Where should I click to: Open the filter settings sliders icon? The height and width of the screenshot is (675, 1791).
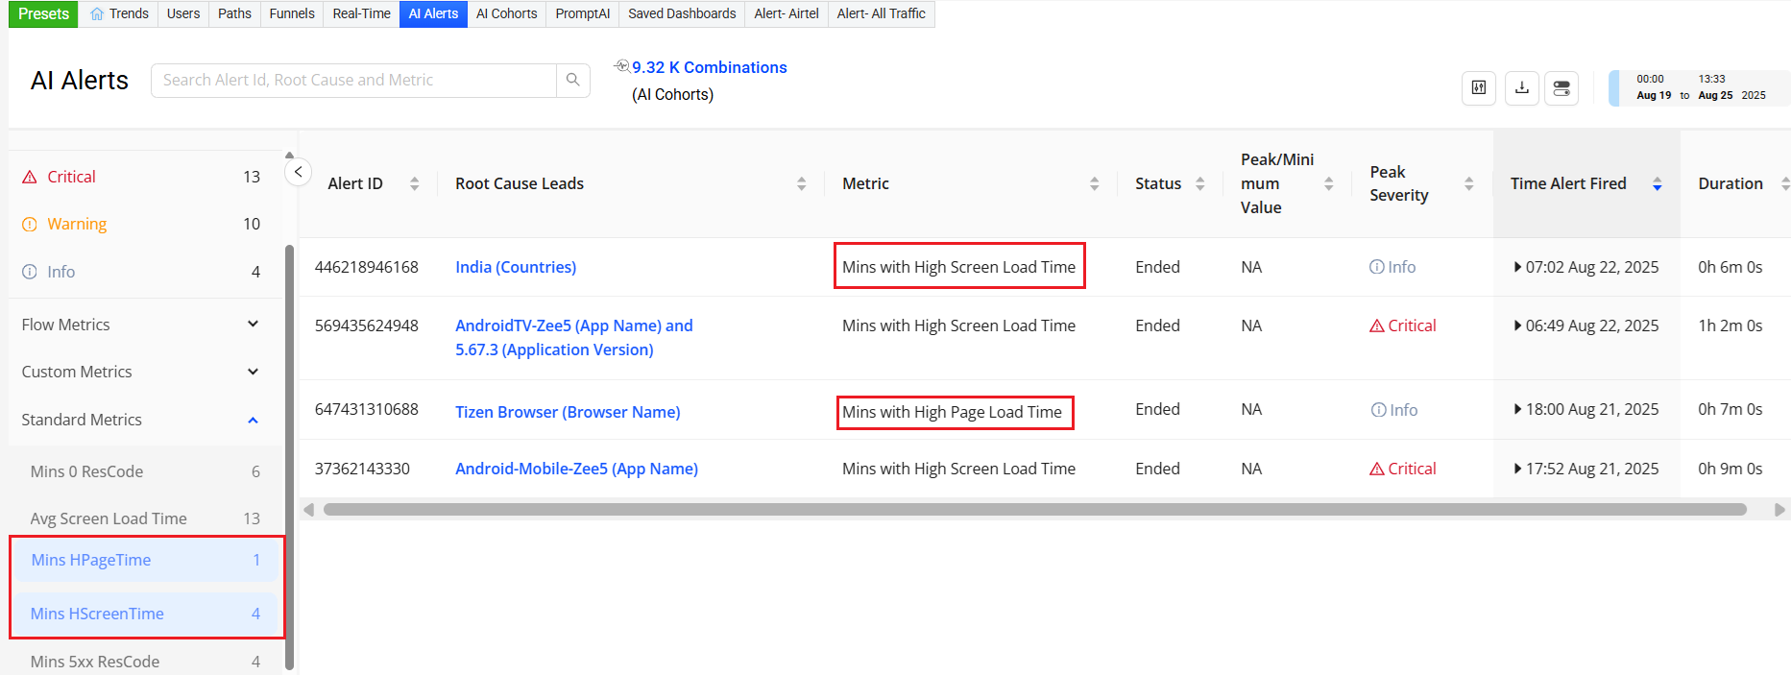tap(1479, 88)
